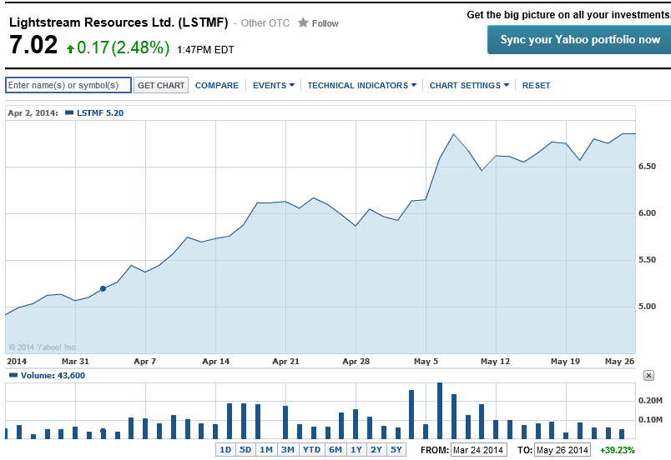Click the 6.00 price axis label

click(x=647, y=213)
